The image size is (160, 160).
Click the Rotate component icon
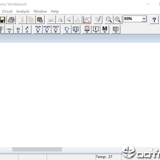(x=51, y=20)
